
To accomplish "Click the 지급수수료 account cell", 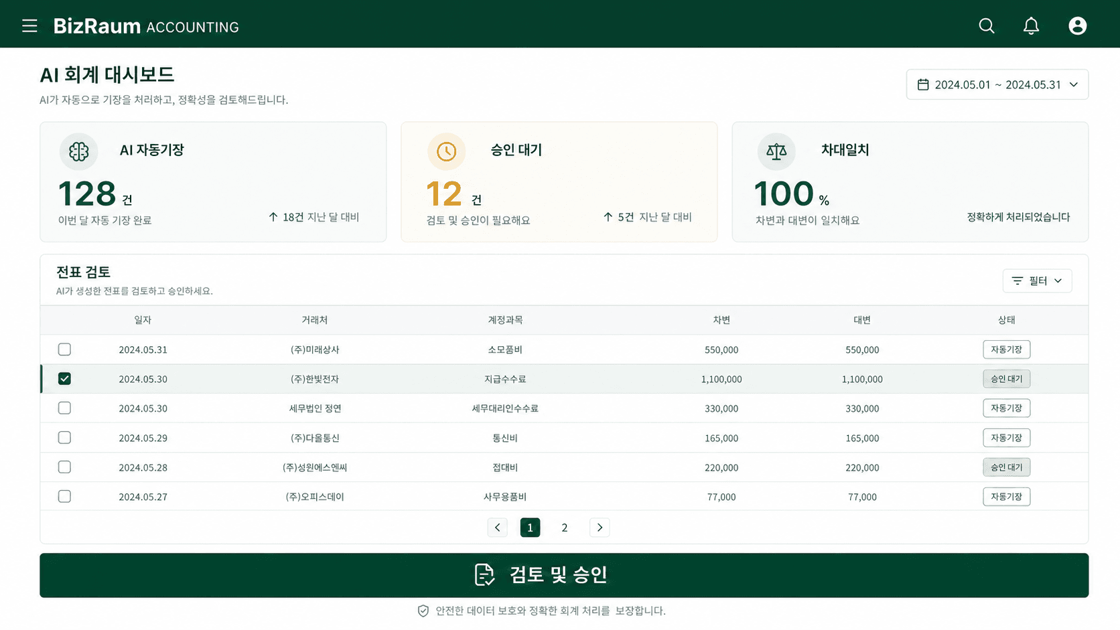I will pos(505,379).
